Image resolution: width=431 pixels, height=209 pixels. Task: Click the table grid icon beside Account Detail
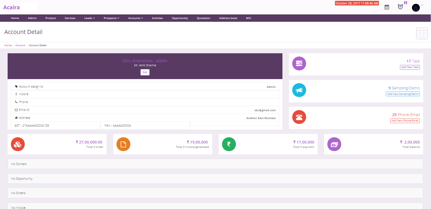(422, 33)
